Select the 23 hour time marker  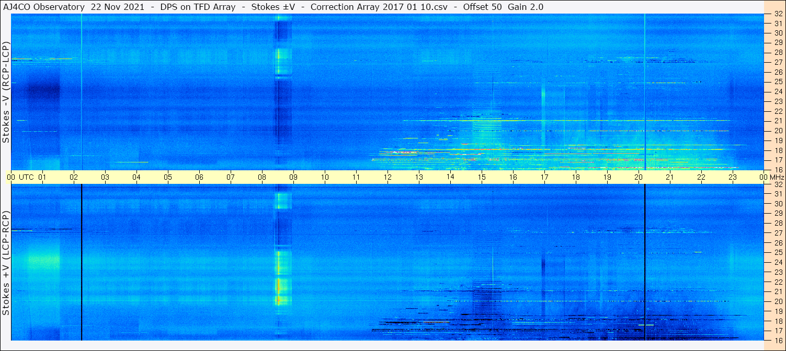pyautogui.click(x=733, y=177)
